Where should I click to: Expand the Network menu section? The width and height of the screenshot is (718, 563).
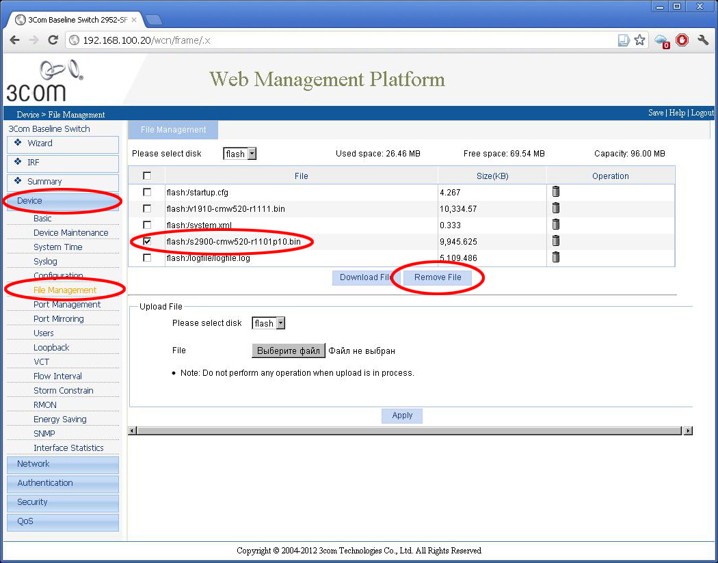(x=63, y=465)
